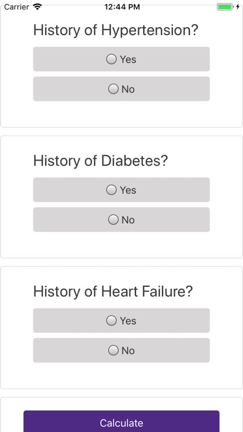This screenshot has height=432, width=243.
Task: Select No radio circle for Hypertension
Action: click(113, 89)
